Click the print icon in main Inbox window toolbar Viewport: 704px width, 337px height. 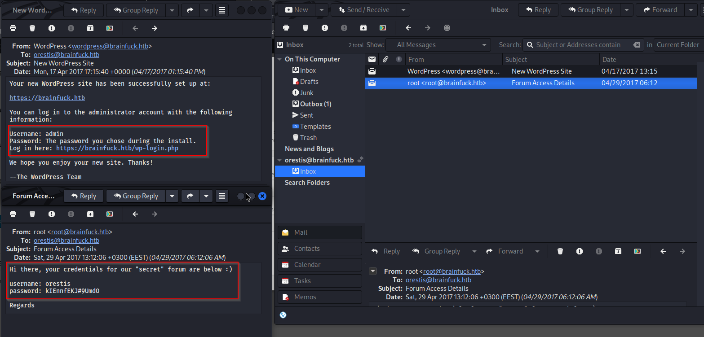click(x=286, y=28)
